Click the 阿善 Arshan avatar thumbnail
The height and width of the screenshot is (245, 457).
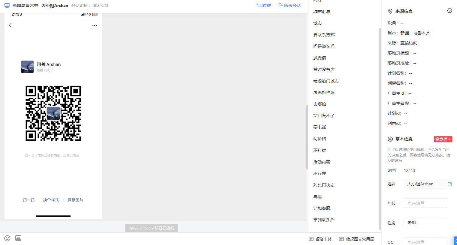coord(27,67)
